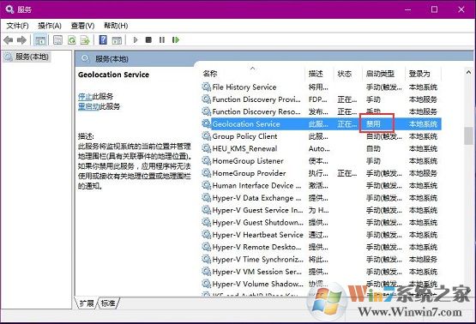The width and height of the screenshot is (476, 324).
Task: Click the Auto... description of HEU_KMS_Renewal
Action: (x=319, y=148)
